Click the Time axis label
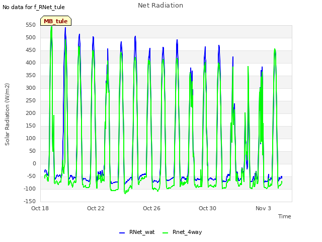Image resolution: width=322 pixels, height=242 pixels. tap(284, 216)
